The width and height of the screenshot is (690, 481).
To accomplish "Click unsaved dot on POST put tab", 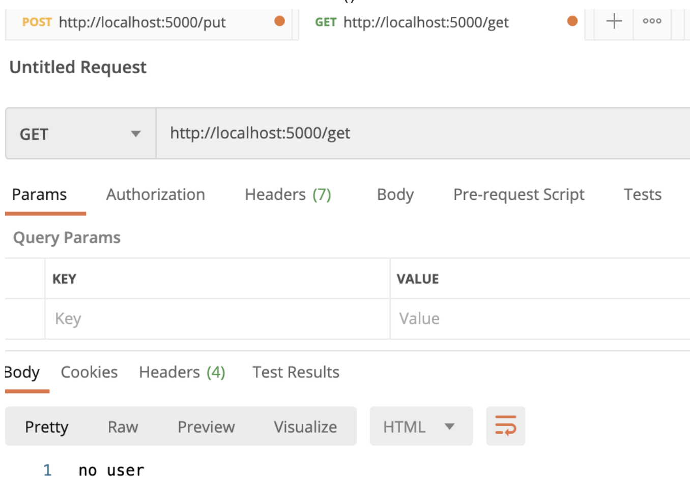I will click(279, 21).
